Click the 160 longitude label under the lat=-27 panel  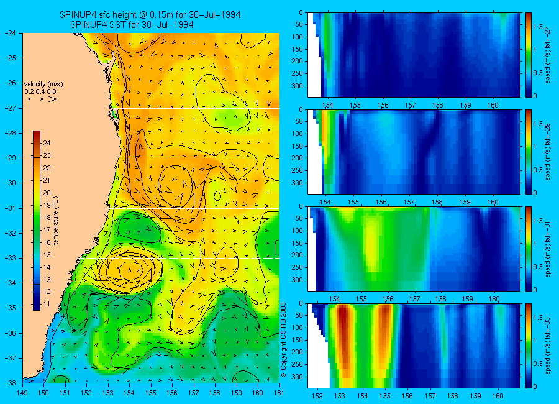[x=493, y=105]
